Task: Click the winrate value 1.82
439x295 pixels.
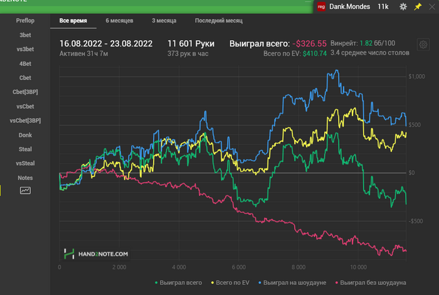Action: click(x=366, y=43)
